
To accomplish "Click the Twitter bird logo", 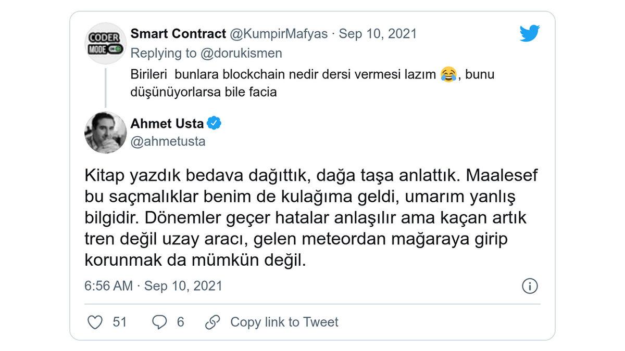I will click(529, 33).
